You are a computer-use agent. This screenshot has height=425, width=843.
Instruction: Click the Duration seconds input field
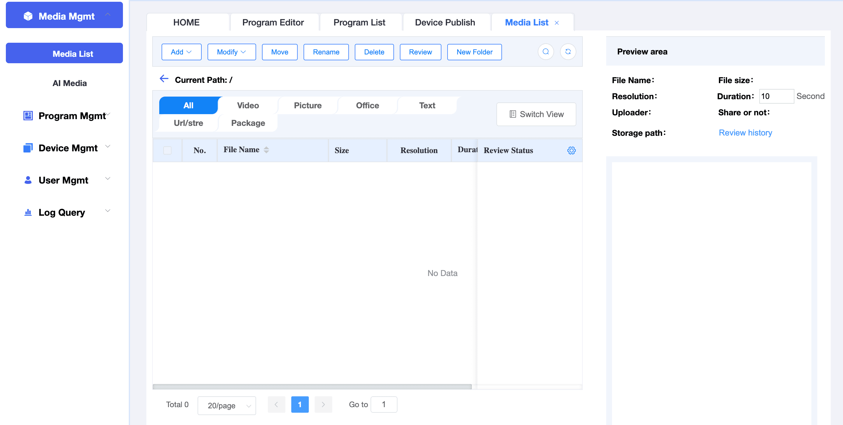click(776, 96)
